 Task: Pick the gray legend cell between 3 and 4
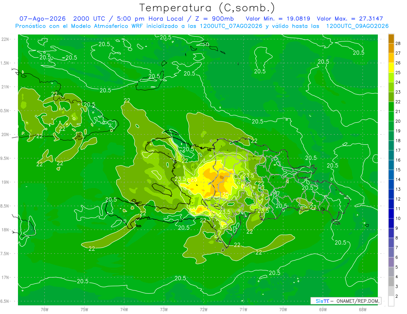(391, 281)
